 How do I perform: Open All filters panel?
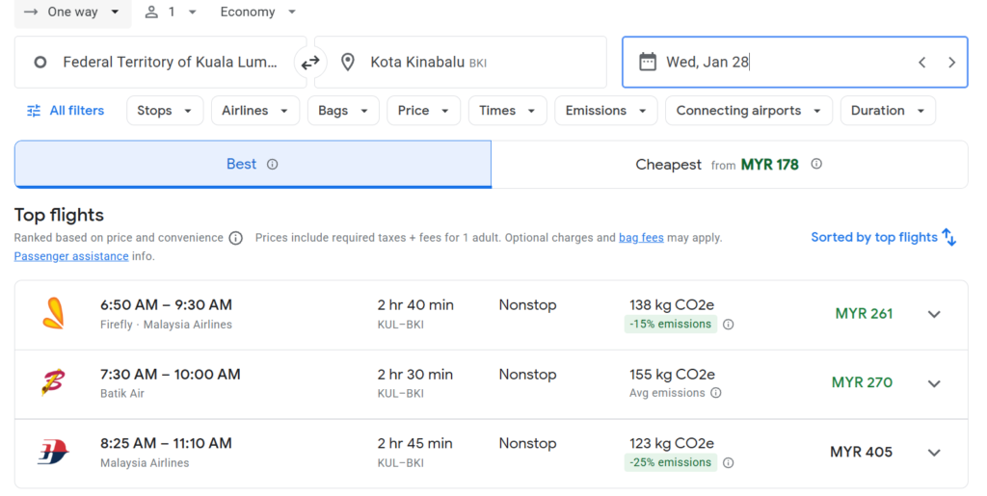click(x=66, y=111)
